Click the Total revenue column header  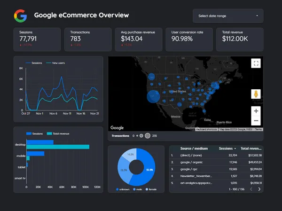(x=251, y=148)
